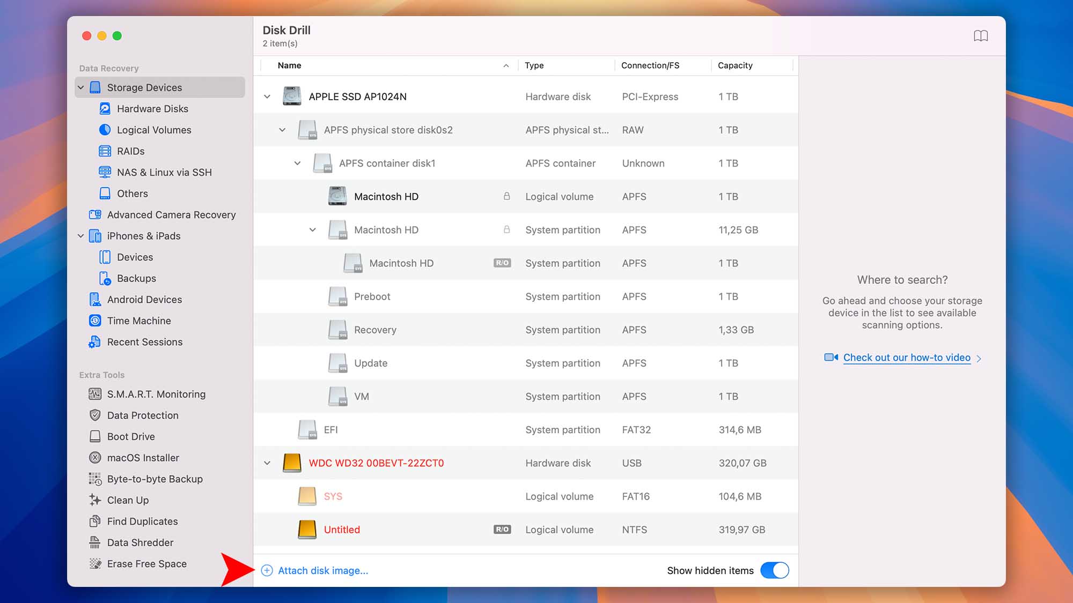Select the VM partition row
The width and height of the screenshot is (1073, 603).
pos(526,396)
